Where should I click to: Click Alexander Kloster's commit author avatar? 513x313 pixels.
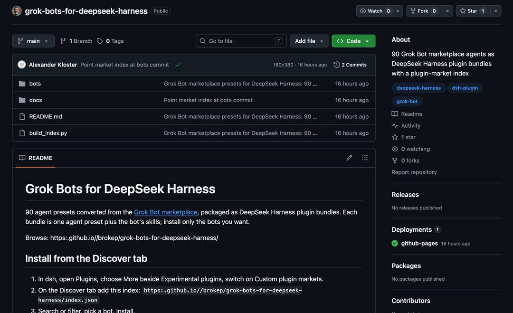click(x=21, y=65)
